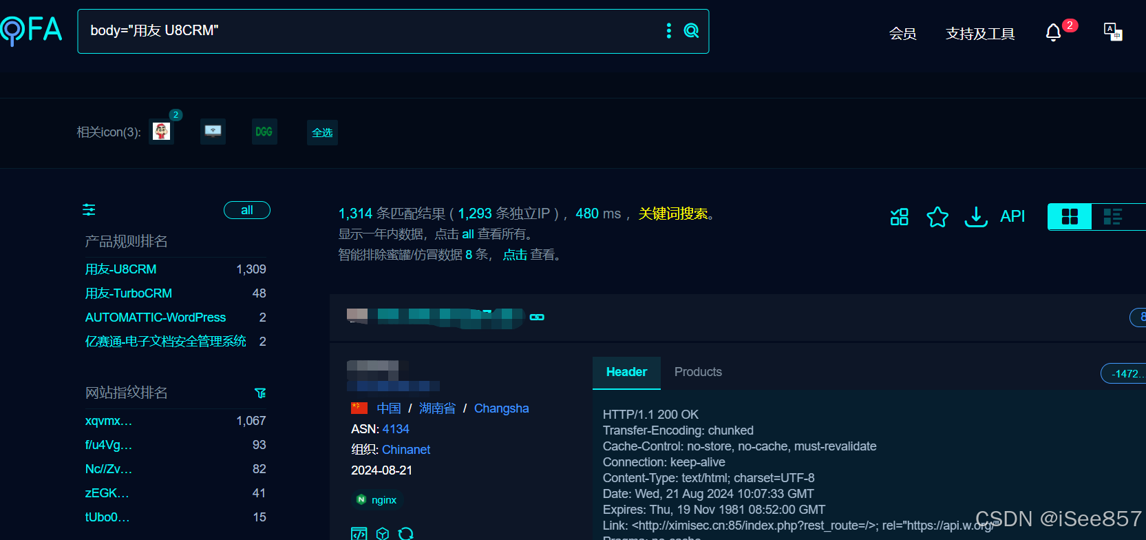Filter by tUbo0… fingerprint
The height and width of the screenshot is (540, 1146).
click(107, 517)
